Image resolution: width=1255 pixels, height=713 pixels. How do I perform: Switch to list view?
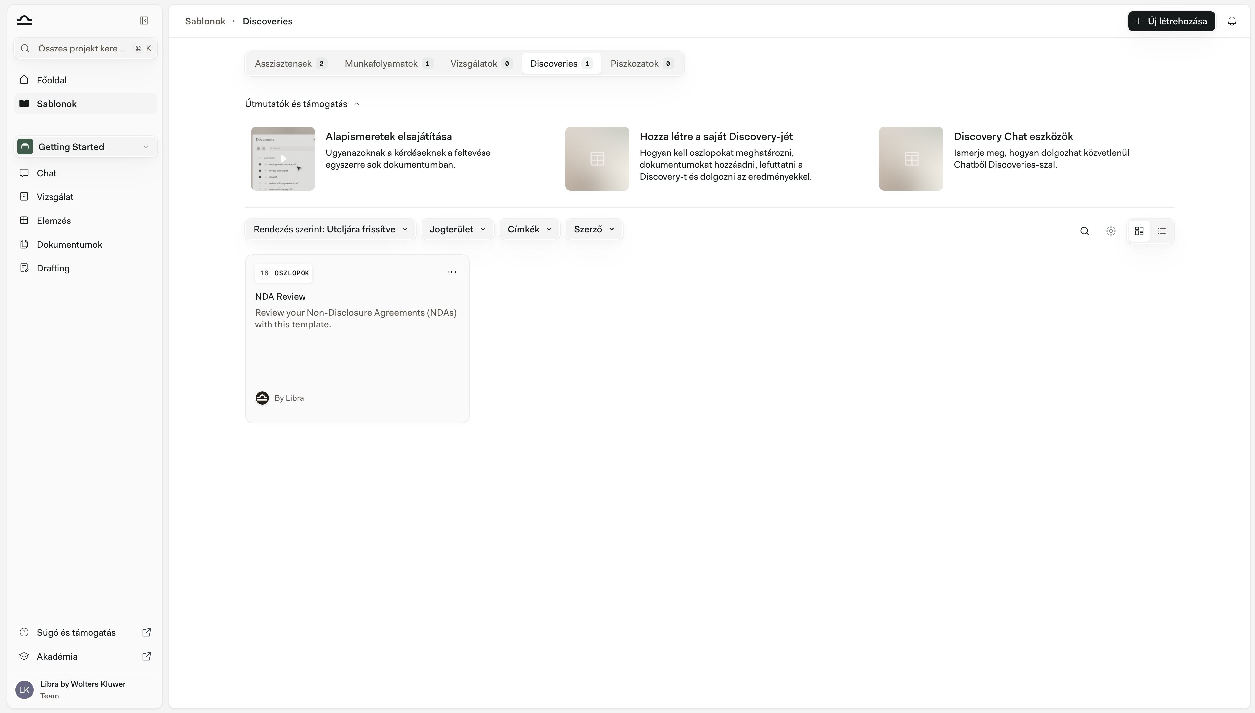tap(1162, 231)
